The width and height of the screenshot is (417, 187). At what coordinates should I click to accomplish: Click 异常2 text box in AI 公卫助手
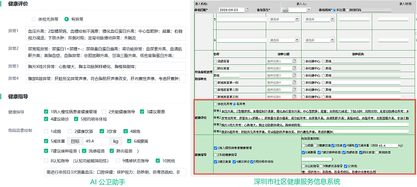click(x=106, y=51)
